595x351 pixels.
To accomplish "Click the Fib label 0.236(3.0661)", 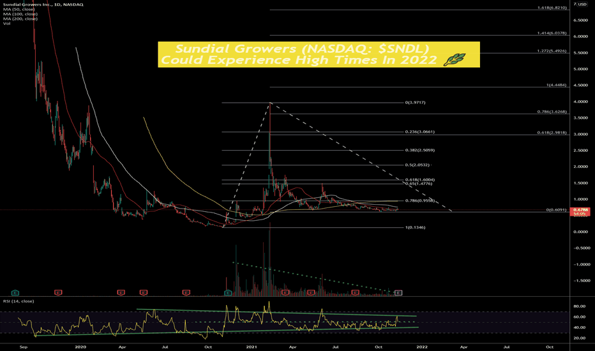I will click(x=419, y=131).
